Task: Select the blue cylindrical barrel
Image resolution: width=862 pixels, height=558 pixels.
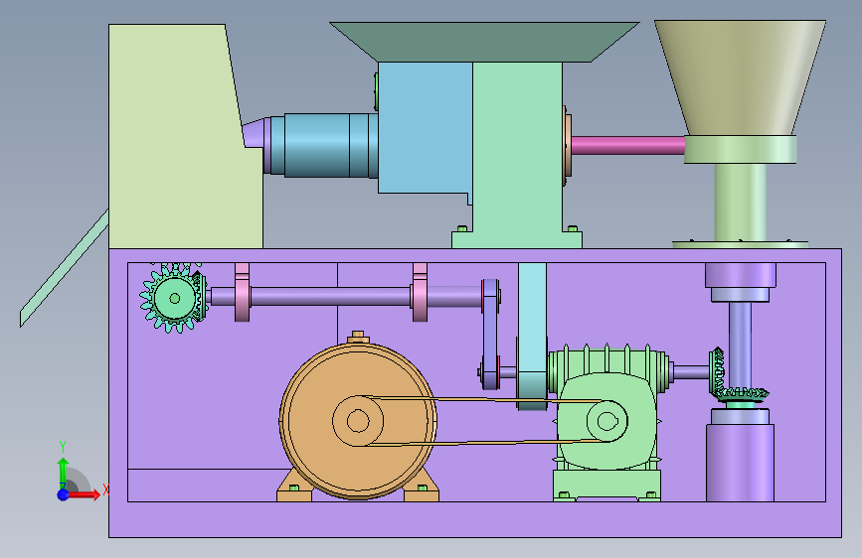Action: point(323,146)
